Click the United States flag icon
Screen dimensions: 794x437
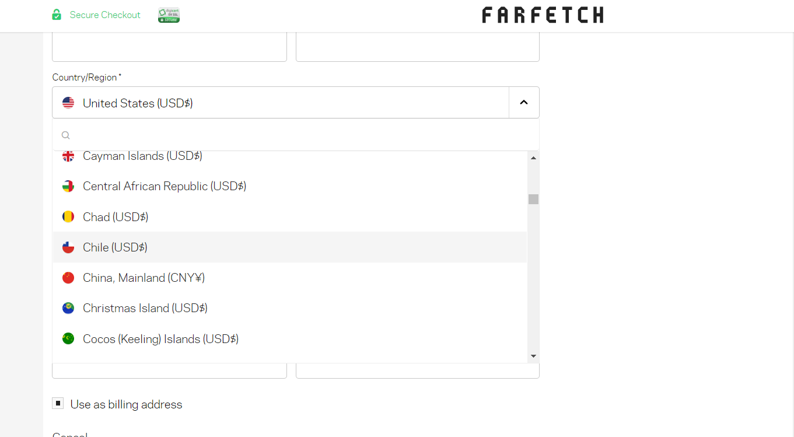point(68,103)
